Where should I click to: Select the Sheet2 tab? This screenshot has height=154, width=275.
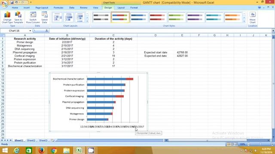pos(31,140)
